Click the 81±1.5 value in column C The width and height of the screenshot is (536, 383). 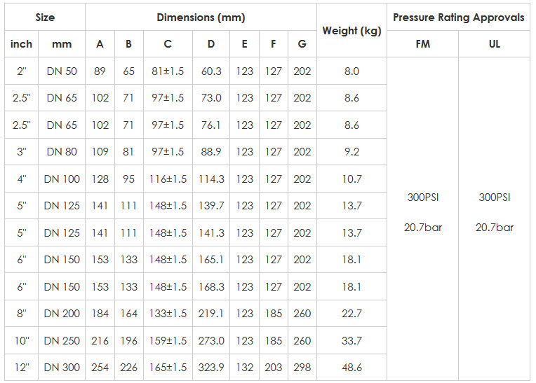point(168,71)
